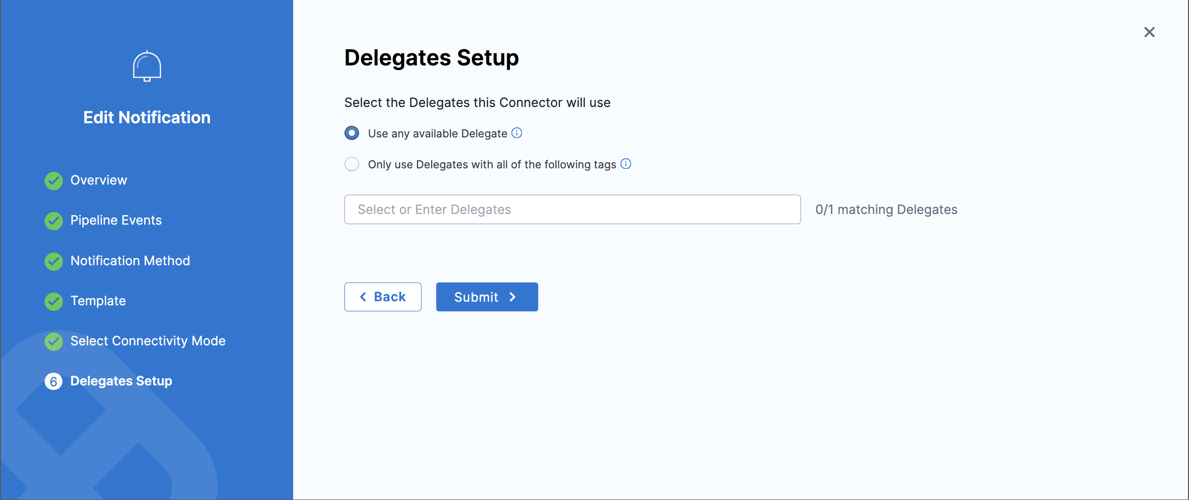Screen dimensions: 1189x500
Task: Open the Select or Enter Delegates field
Action: [572, 209]
